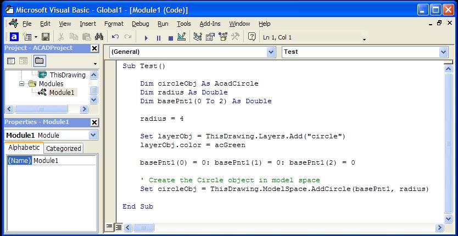458x236 pixels.
Task: Open the View menu
Action: (x=65, y=24)
